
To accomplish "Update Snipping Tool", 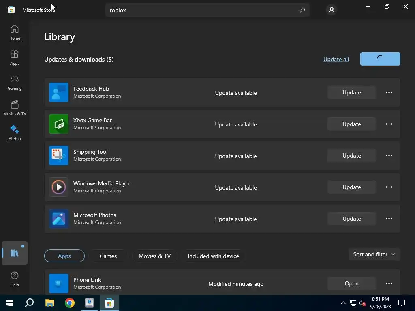I will pos(351,155).
